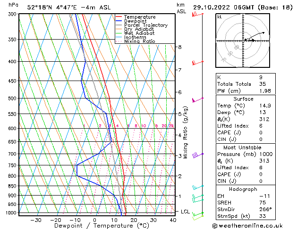Click the green wind barb near 1000 hPa

(x=198, y=214)
